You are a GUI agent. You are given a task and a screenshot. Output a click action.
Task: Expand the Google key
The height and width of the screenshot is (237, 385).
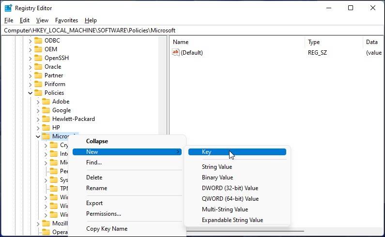pos(38,110)
